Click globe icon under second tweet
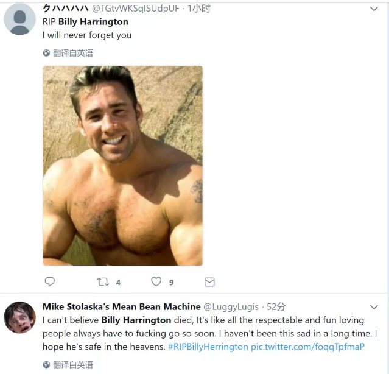This screenshot has height=374, width=389. coord(46,365)
